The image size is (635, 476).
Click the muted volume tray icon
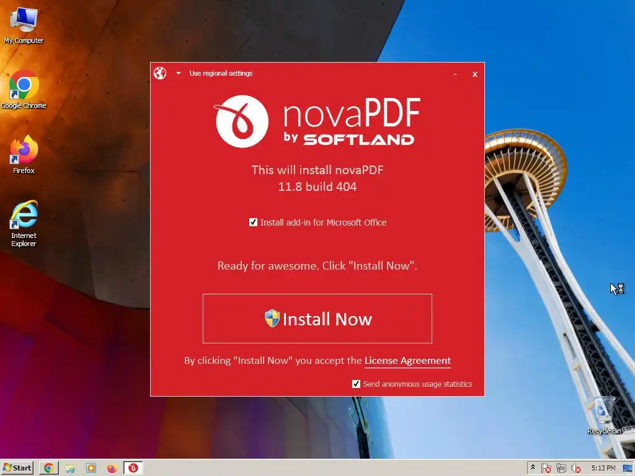pos(575,469)
